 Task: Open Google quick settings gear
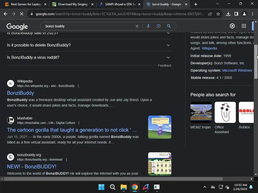click(x=232, y=26)
